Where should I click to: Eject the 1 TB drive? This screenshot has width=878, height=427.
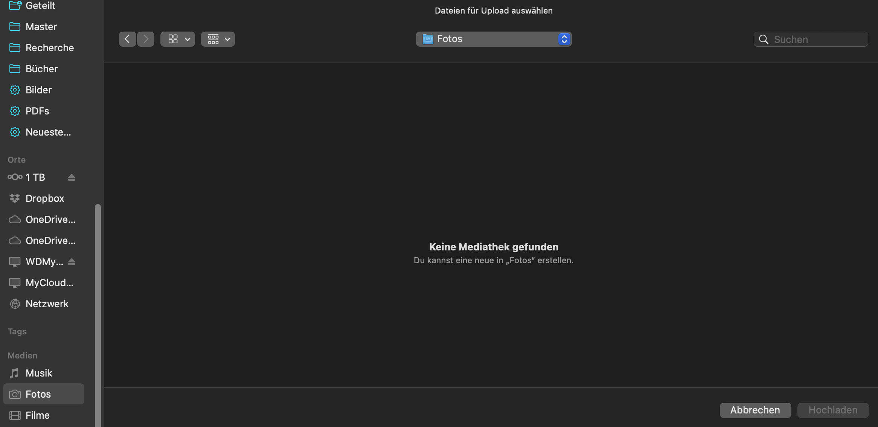coord(72,177)
